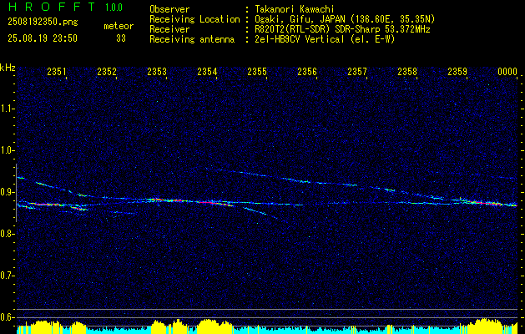Viewport: 525px width, 334px height.
Task: Click the 2353 time axis marker
Action: click(157, 71)
